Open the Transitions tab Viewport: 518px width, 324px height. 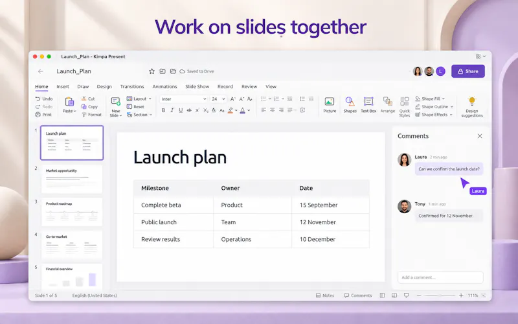pyautogui.click(x=132, y=87)
